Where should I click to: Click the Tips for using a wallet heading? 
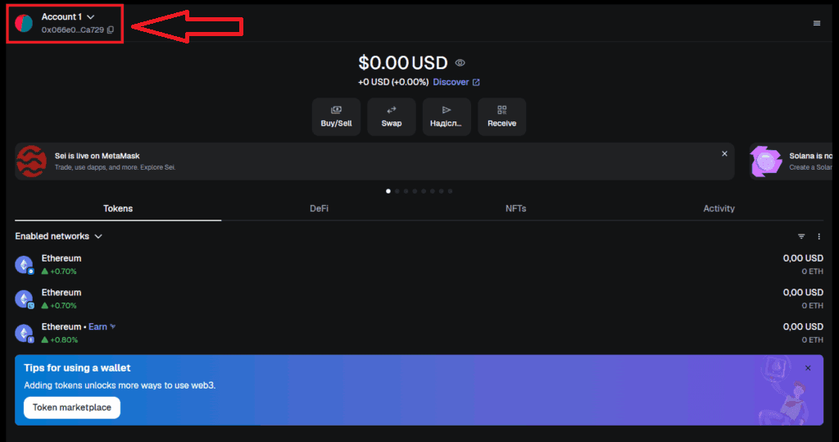point(77,368)
